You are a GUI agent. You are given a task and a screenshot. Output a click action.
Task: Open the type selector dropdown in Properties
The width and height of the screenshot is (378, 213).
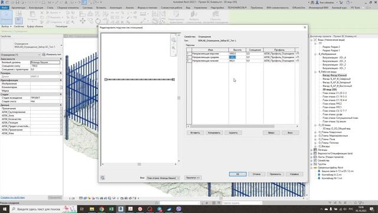point(61,45)
